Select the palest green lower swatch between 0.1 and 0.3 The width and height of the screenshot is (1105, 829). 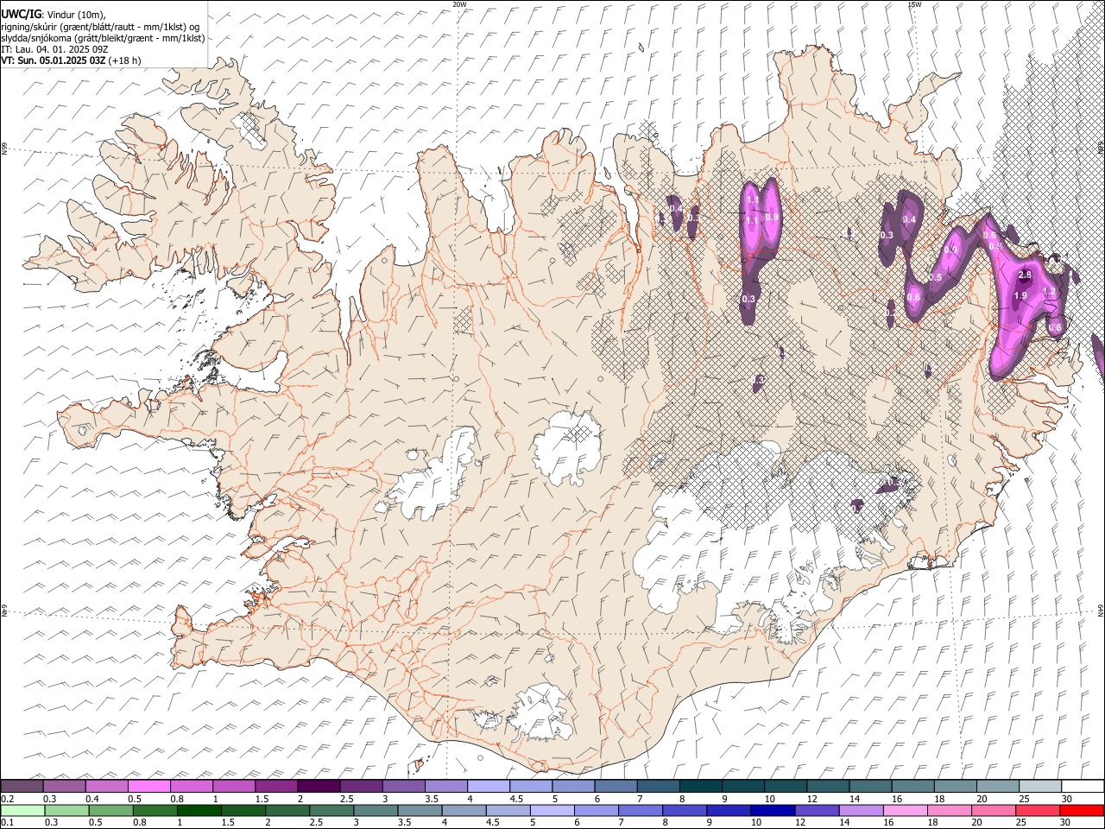[22, 810]
